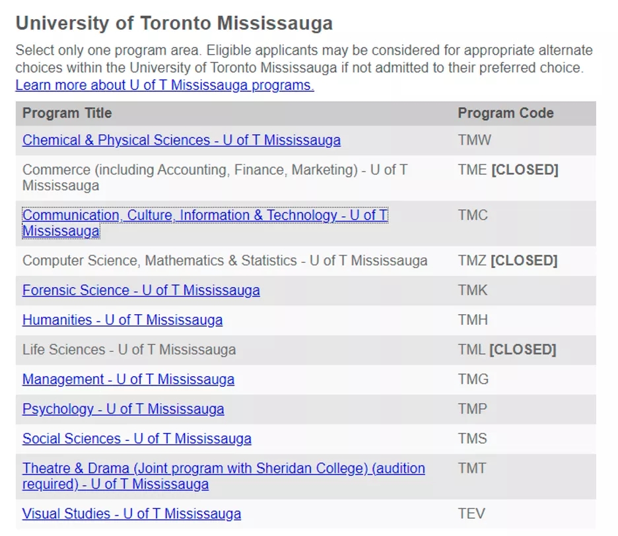618x536 pixels.
Task: Click the TMZ [CLOSED] status text
Action: coord(508,261)
